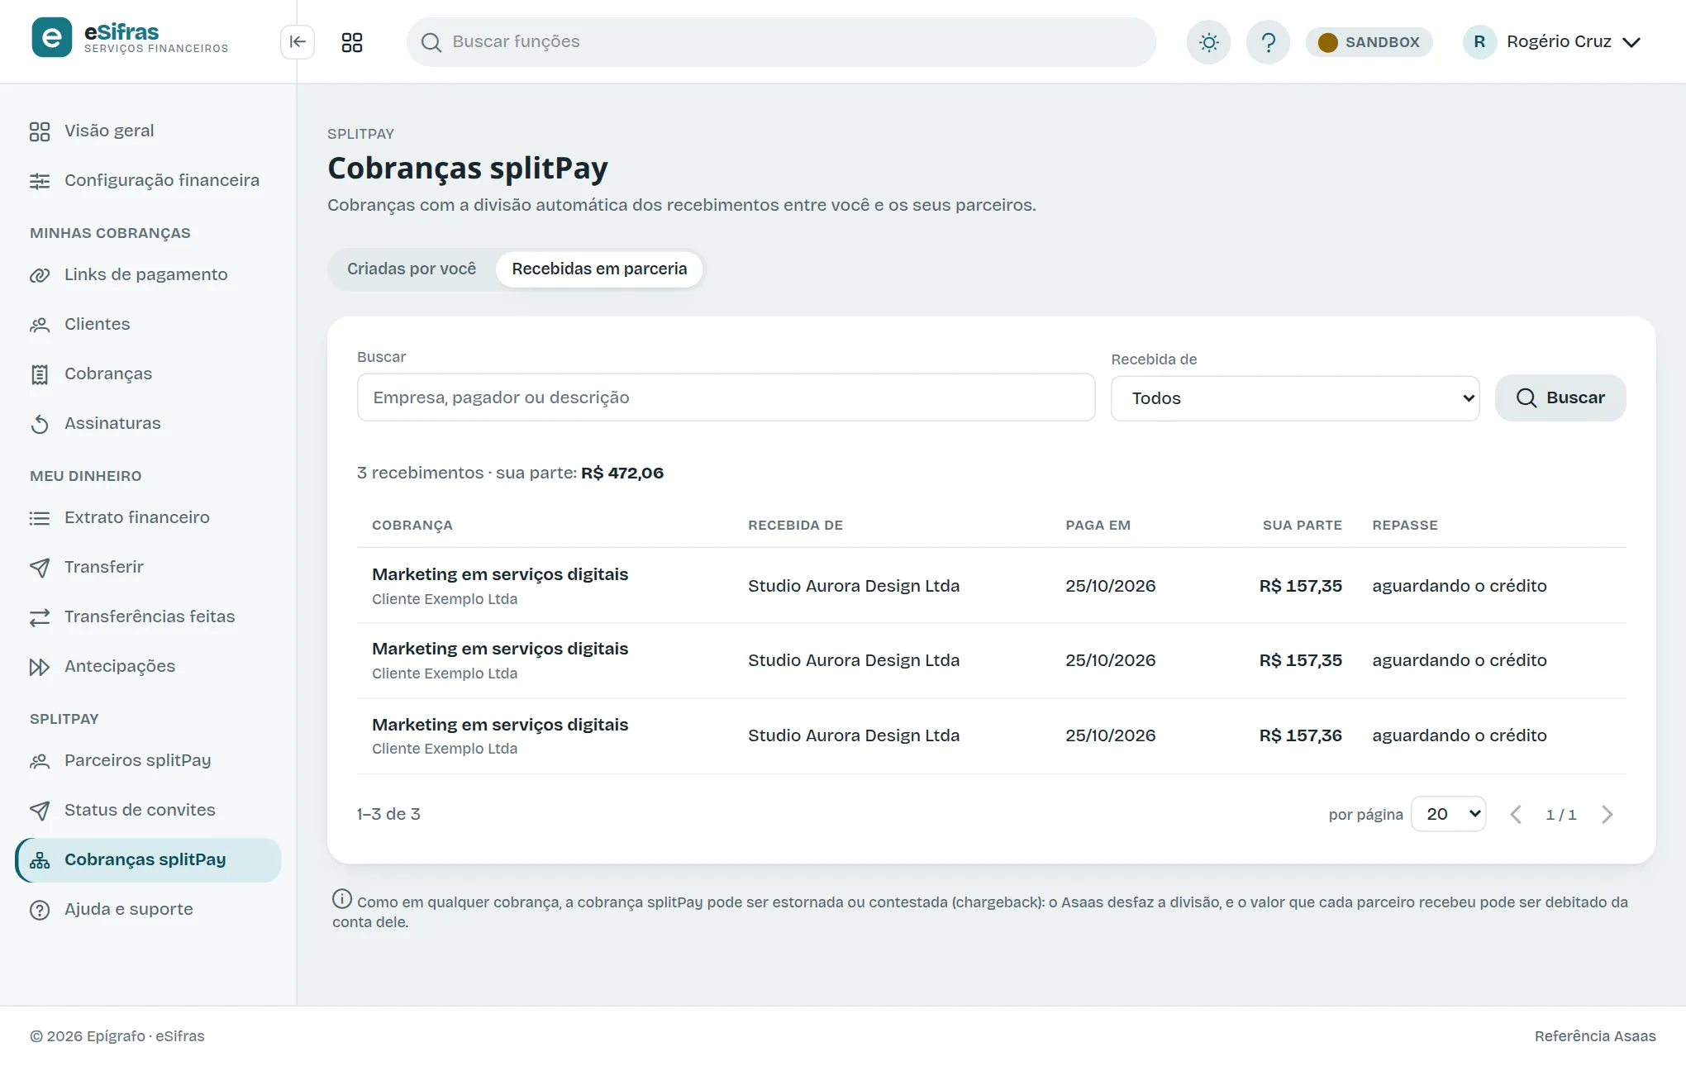Screen dimensions: 1686x1066
Task: Click the Transferir paper plane icon
Action: tap(40, 568)
